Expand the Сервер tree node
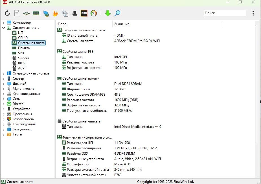The image size is (261, 184). 3,79
